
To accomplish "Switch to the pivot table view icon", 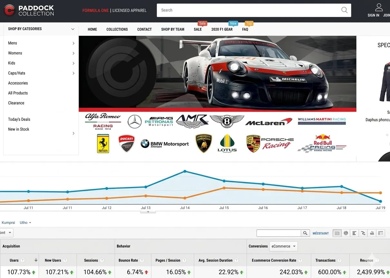I will (x=381, y=233).
